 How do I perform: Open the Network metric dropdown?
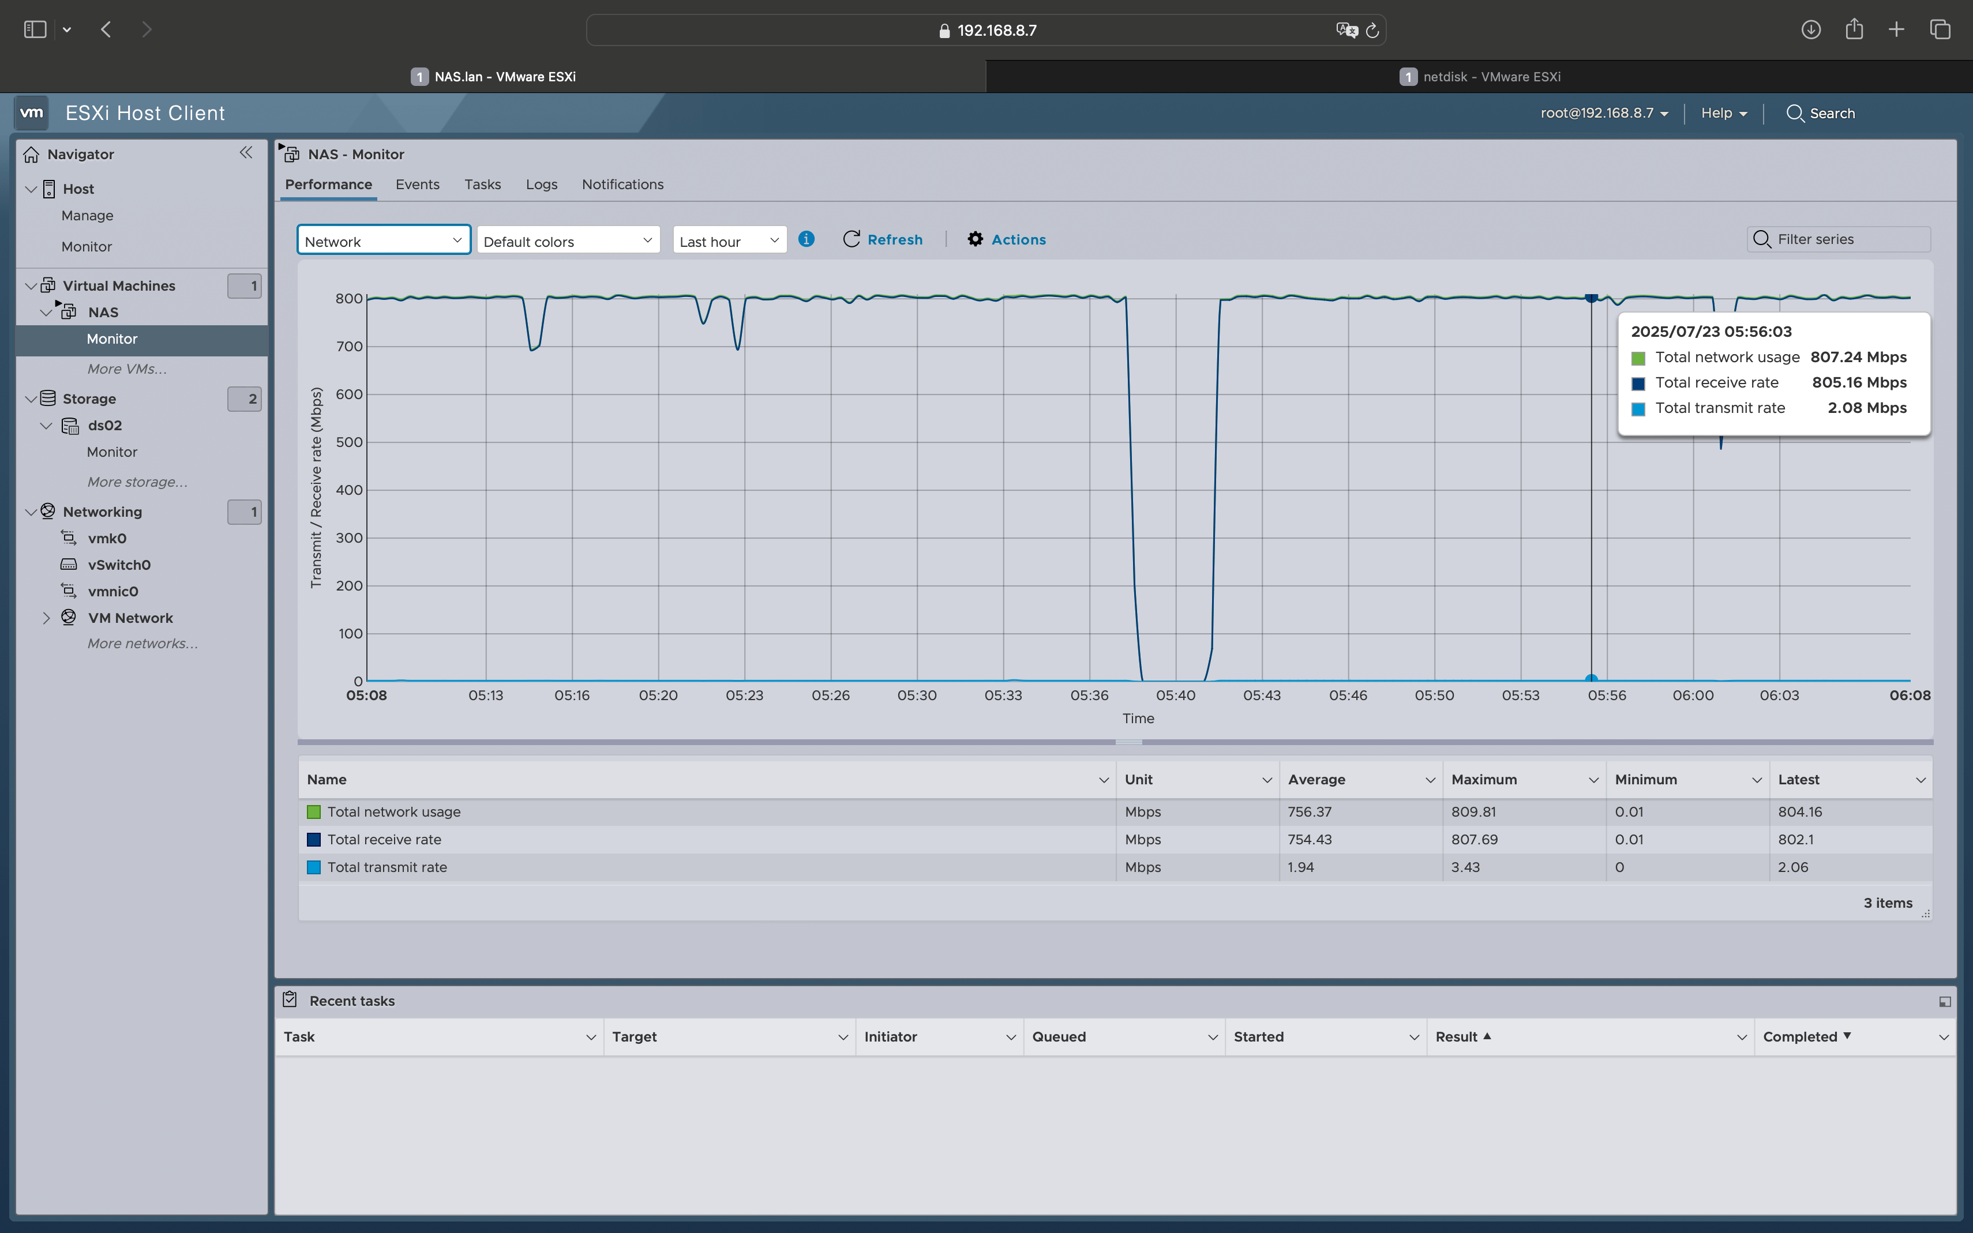(x=383, y=240)
